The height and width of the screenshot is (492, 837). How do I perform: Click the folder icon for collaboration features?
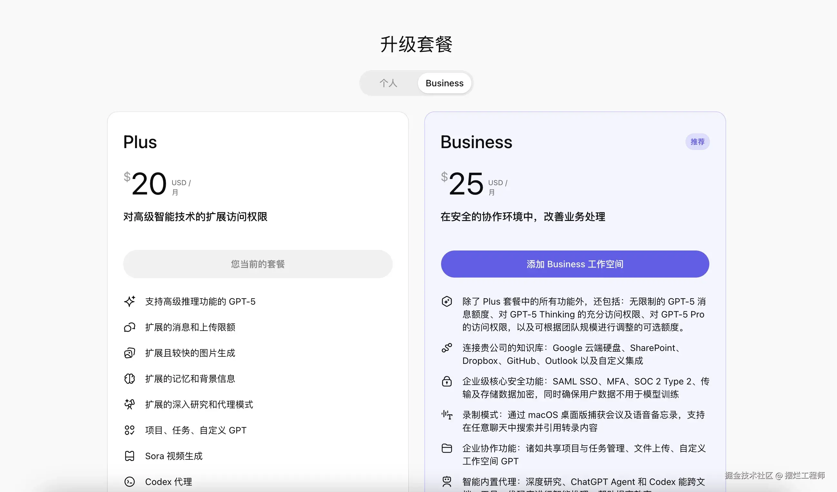pos(447,448)
